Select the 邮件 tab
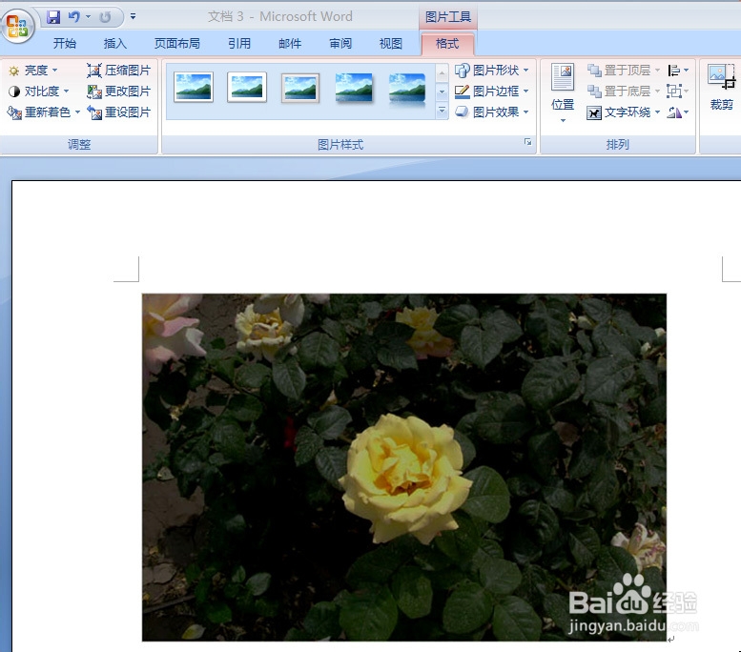Viewport: 741px width, 652px height. 290,44
